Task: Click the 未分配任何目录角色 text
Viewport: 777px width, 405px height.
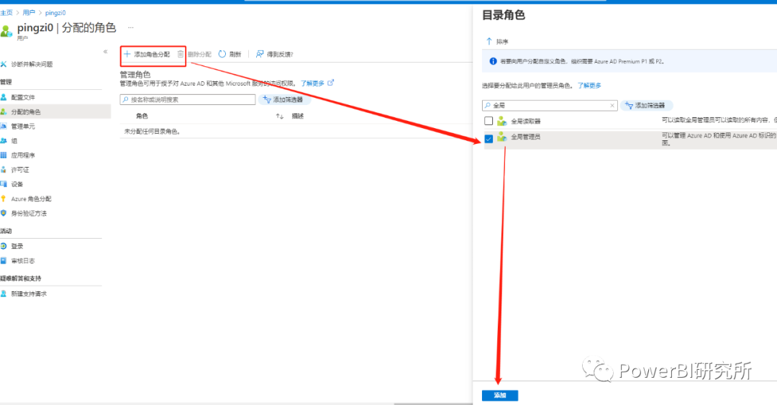Action: point(152,132)
